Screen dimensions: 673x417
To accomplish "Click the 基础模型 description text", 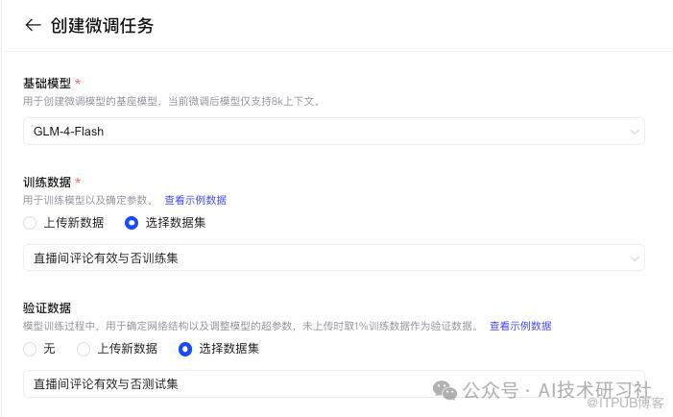I will [x=171, y=101].
